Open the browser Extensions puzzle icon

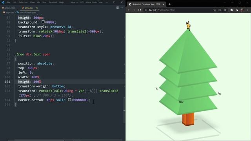(232, 10)
